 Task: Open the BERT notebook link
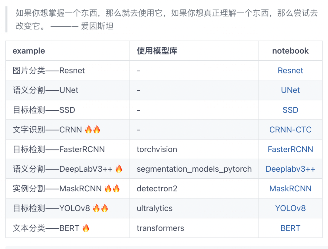tap(290, 228)
